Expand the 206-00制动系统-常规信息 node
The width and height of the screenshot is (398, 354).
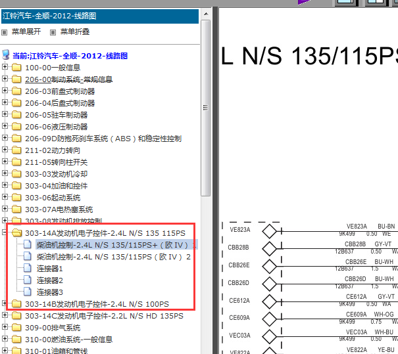tap(5, 79)
